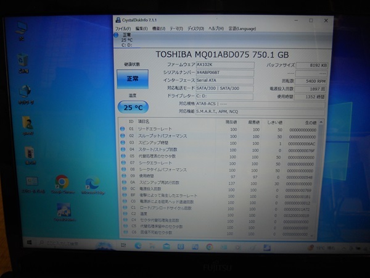Click status circle of row 04 スタート/ストップ回数
The height and width of the screenshot is (278, 370).
click(x=123, y=150)
